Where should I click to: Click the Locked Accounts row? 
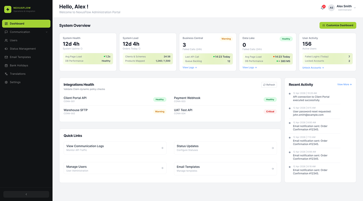pyautogui.click(x=328, y=61)
